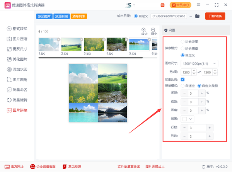The width and height of the screenshot is (232, 172).
Task: Open the 图片压缩 image compression section
Action: coord(17,39)
